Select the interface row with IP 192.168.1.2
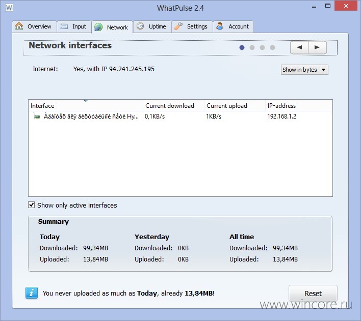Screen dimensions: 361x321 181,116
